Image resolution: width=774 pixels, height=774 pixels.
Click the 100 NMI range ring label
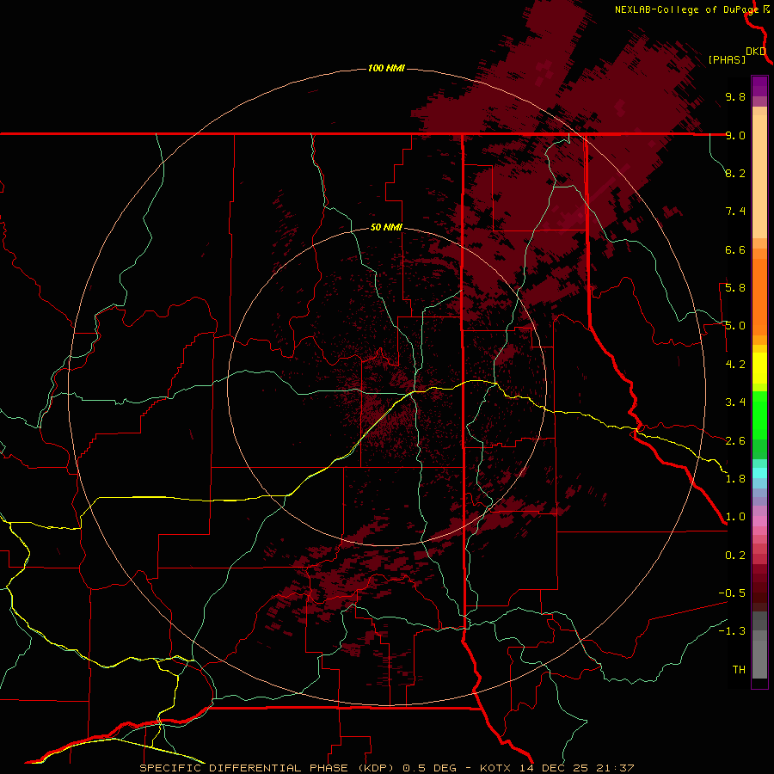coord(386,68)
